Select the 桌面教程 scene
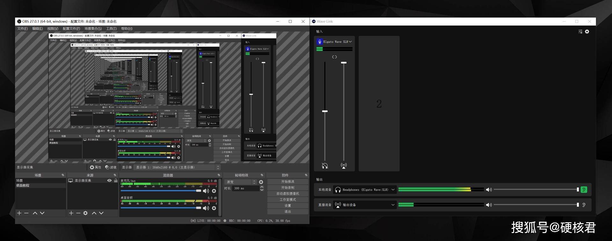This screenshot has width=612, height=241. pos(40,185)
